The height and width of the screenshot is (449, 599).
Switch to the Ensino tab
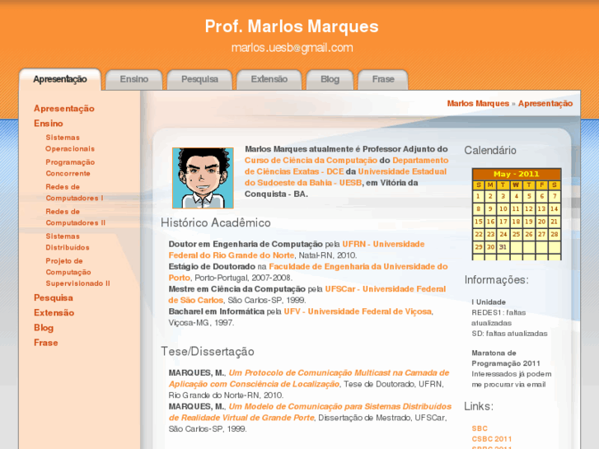pos(133,79)
